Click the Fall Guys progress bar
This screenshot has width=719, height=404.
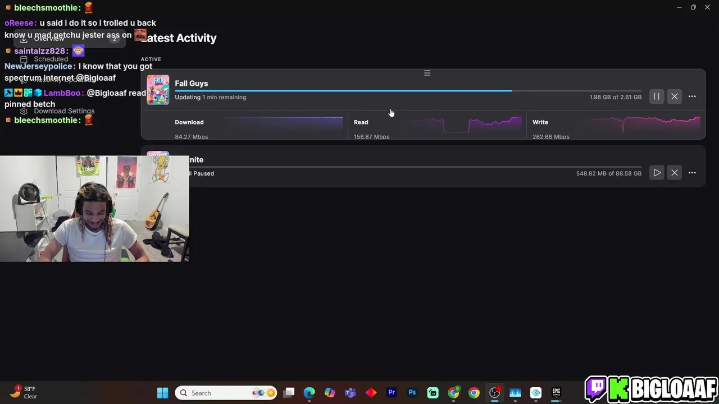point(408,90)
